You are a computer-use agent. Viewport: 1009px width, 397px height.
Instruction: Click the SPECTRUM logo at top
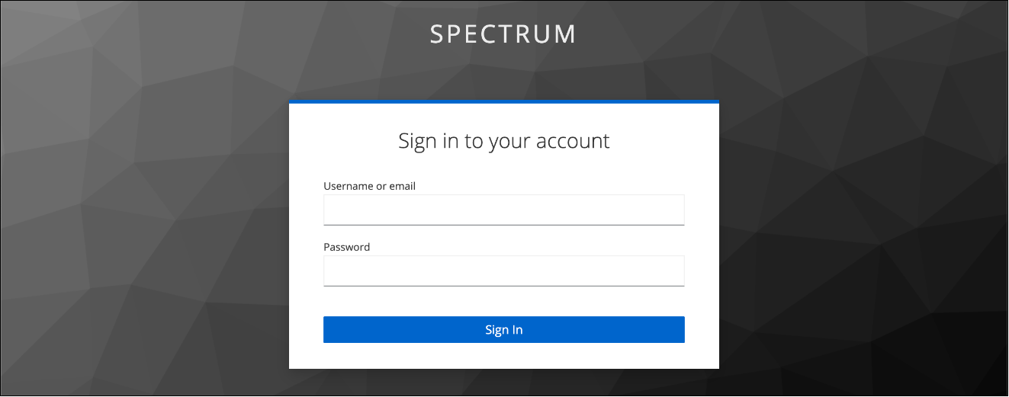tap(503, 34)
